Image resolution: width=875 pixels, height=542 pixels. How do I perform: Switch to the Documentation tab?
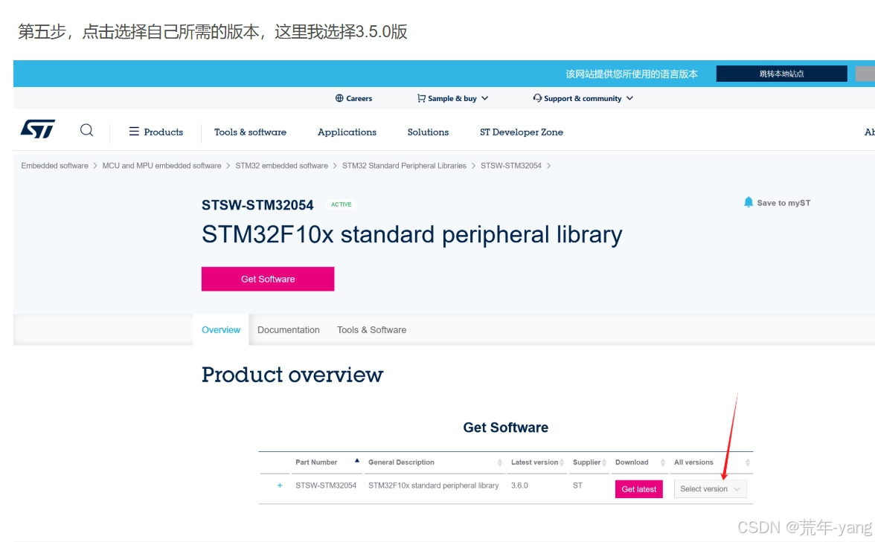tap(289, 330)
